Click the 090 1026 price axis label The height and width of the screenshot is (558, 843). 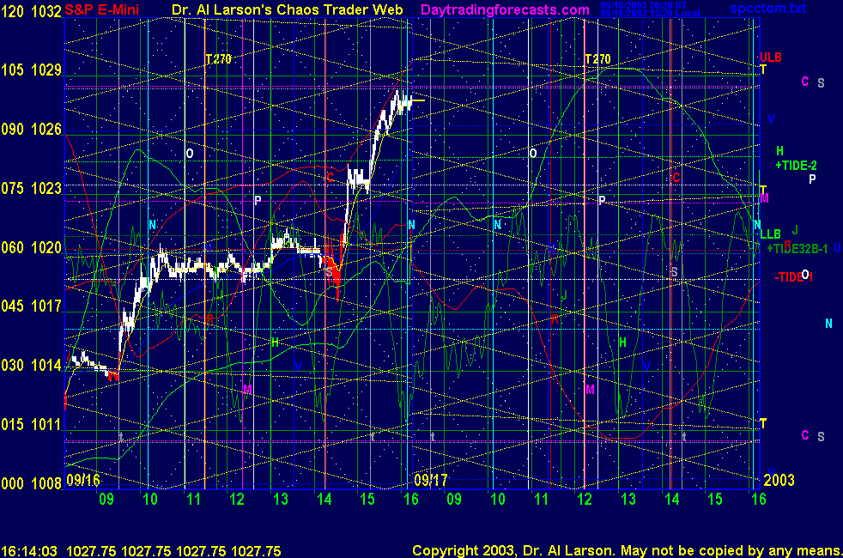(31, 129)
